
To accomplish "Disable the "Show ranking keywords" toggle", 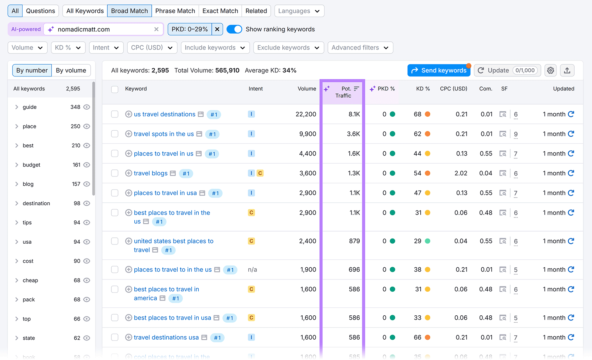I will click(x=234, y=29).
